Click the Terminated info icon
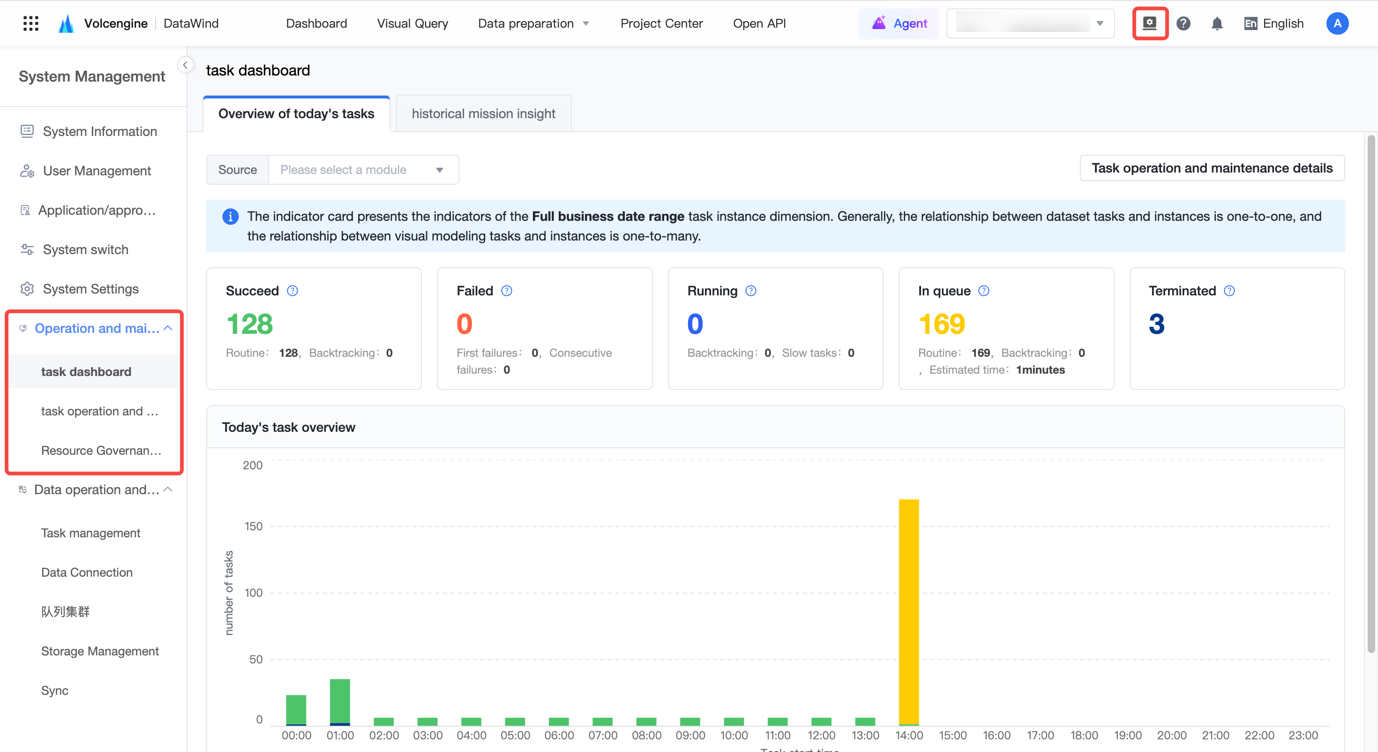 pyautogui.click(x=1229, y=291)
